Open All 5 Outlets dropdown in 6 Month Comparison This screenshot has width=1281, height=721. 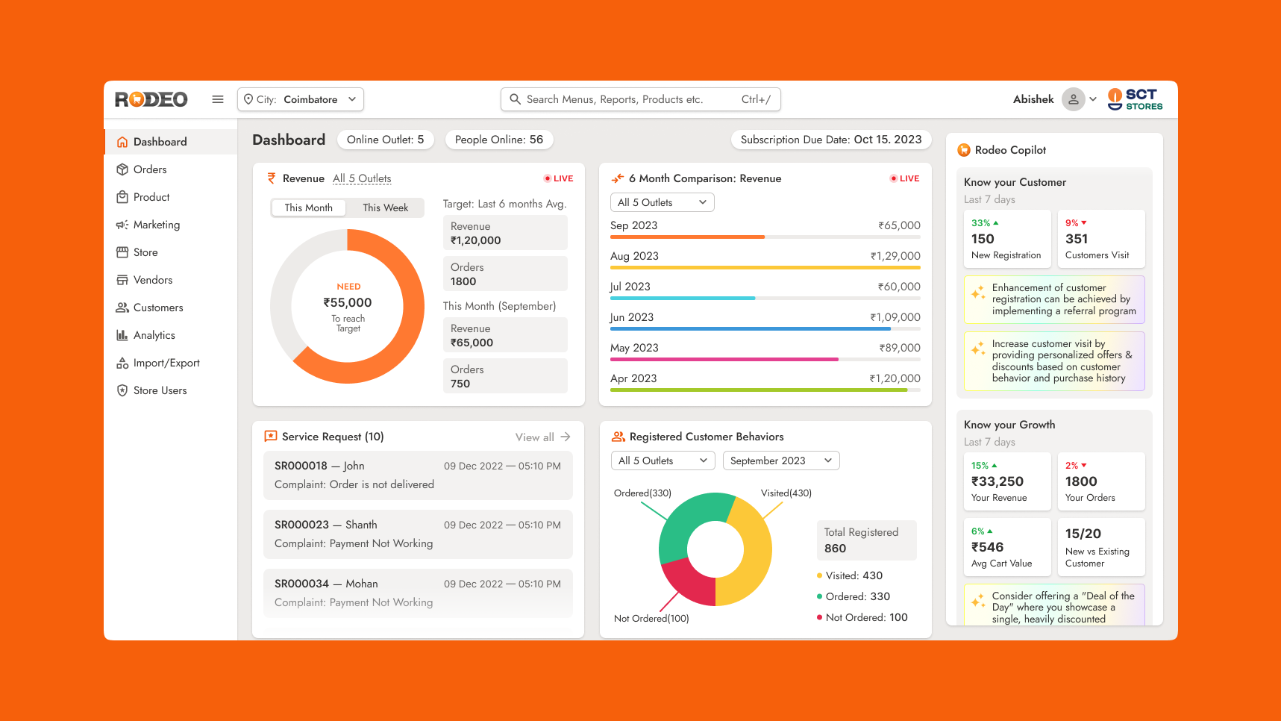click(662, 202)
